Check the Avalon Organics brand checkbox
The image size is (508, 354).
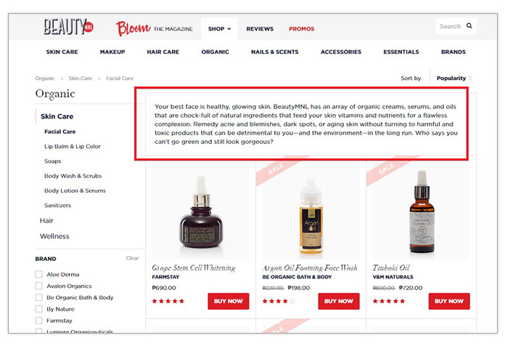coord(39,286)
